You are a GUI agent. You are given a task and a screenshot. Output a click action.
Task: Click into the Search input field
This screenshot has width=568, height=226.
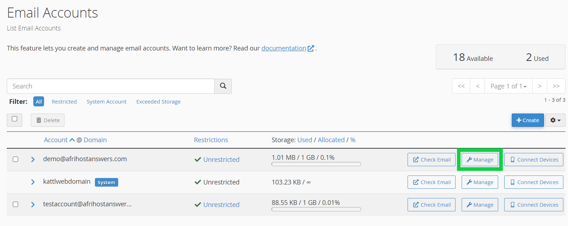pyautogui.click(x=110, y=86)
